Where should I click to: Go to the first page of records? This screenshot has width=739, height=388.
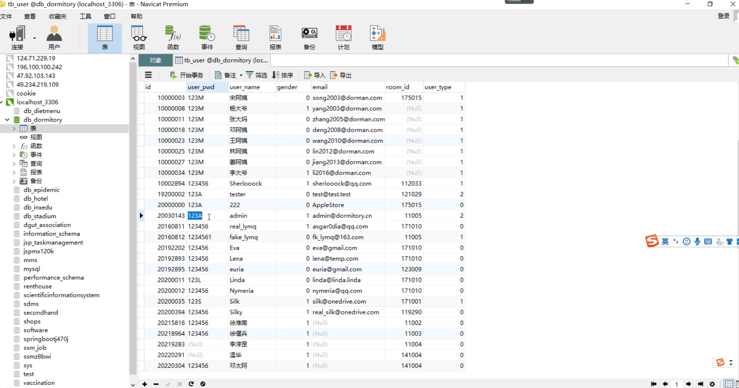[x=654, y=384]
